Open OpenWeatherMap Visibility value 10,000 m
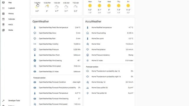189x106 pixels. coord(77,44)
